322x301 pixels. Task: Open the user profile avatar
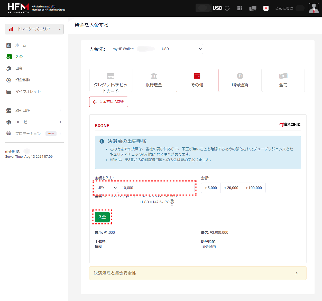tap(314, 8)
